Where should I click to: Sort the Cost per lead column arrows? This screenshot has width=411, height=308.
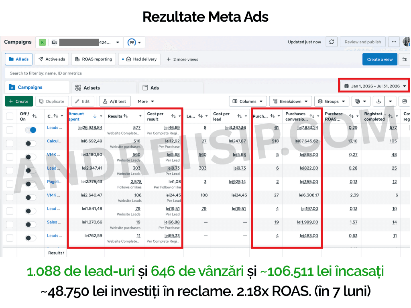[x=240, y=116]
